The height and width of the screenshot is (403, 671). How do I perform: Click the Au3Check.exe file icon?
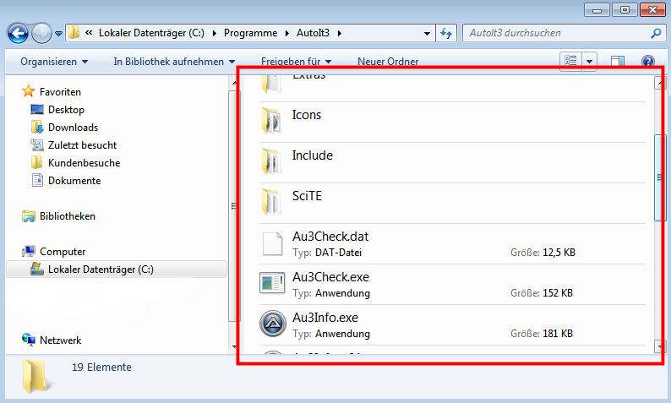pyautogui.click(x=273, y=285)
